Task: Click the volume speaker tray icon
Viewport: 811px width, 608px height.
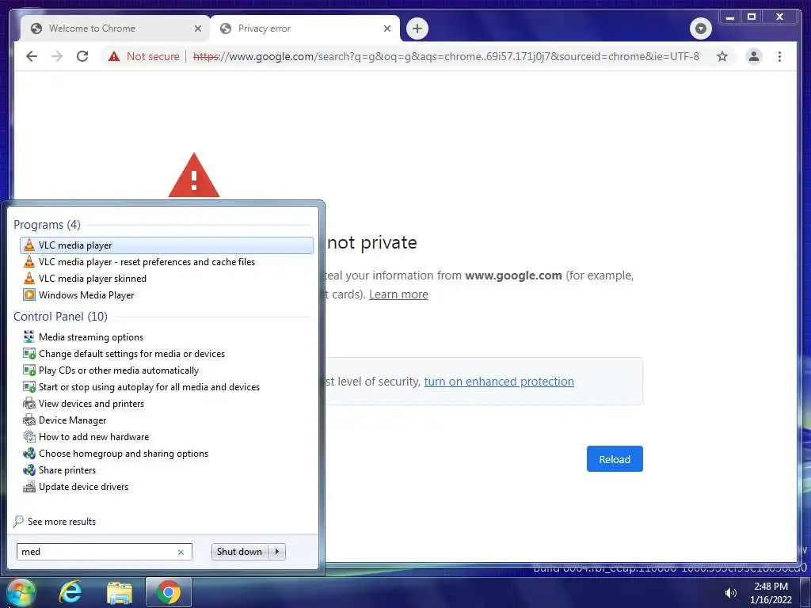Action: (x=730, y=593)
